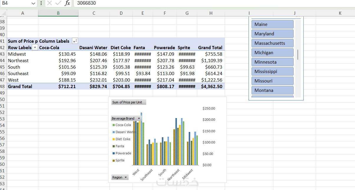Click Grand Total column header in column H
Image resolution: width=355 pixels, height=190 pixels.
(211, 47)
